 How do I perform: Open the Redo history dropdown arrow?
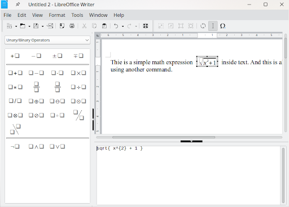pos(136,26)
